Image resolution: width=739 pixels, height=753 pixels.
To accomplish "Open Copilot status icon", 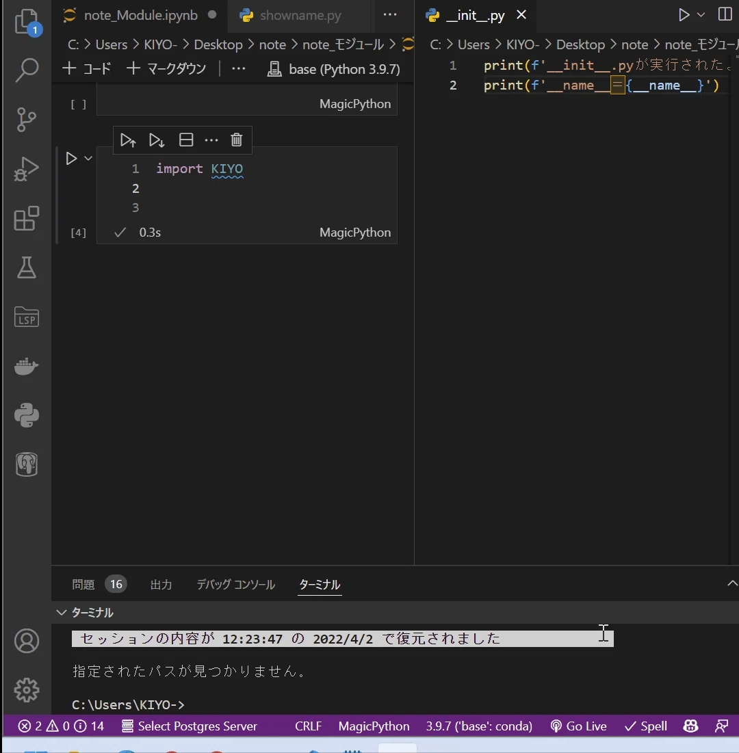I will tap(690, 726).
